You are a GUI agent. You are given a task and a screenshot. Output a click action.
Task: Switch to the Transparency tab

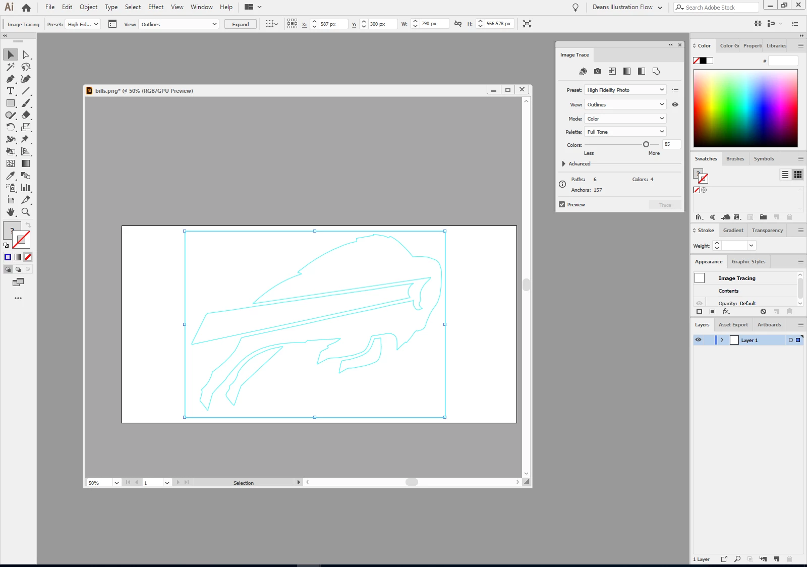(767, 231)
